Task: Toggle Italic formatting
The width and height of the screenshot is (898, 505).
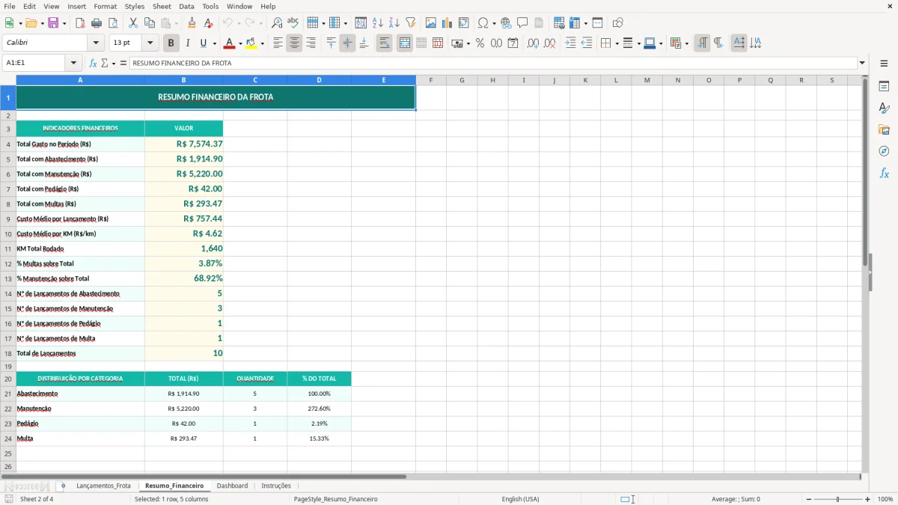Action: coord(187,43)
